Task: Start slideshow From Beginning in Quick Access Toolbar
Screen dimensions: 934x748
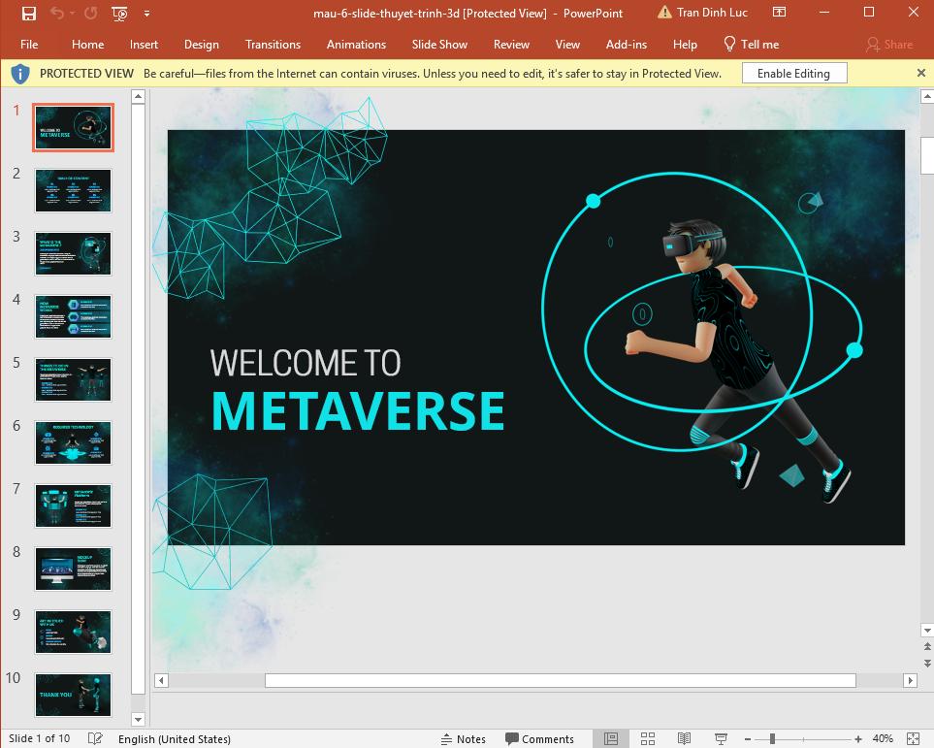Action: 117,14
